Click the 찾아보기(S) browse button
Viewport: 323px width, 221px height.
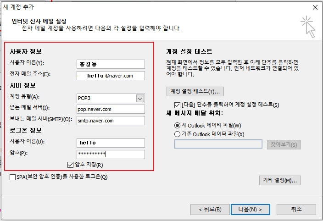[284, 144]
